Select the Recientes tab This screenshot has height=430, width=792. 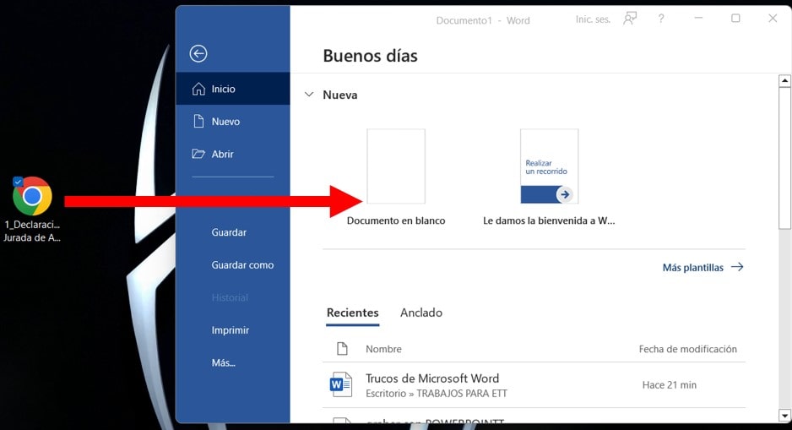click(352, 313)
